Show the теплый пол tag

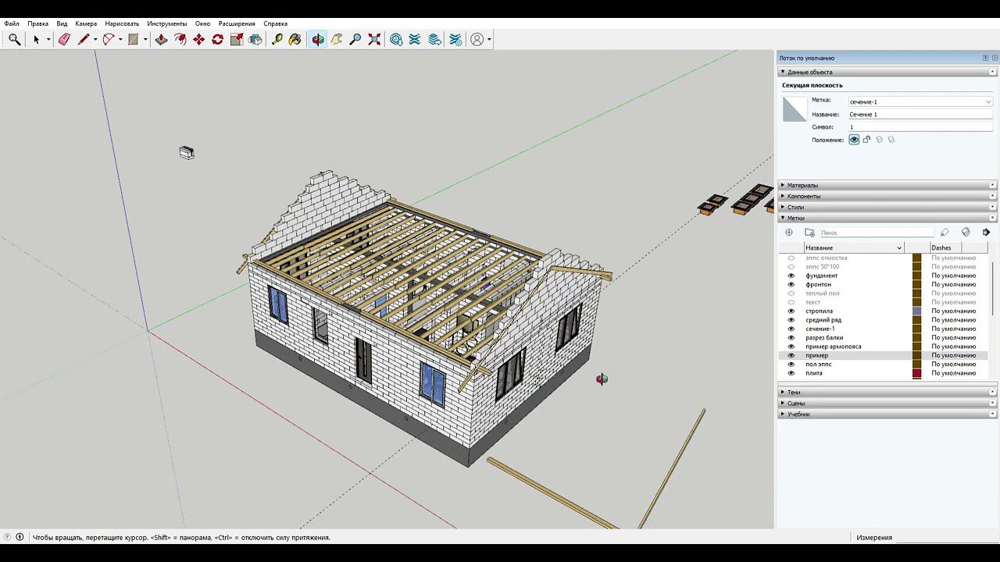click(791, 293)
